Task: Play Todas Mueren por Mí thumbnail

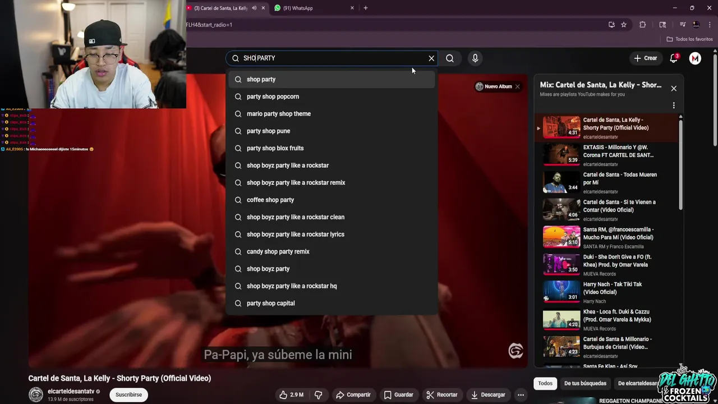Action: click(561, 182)
